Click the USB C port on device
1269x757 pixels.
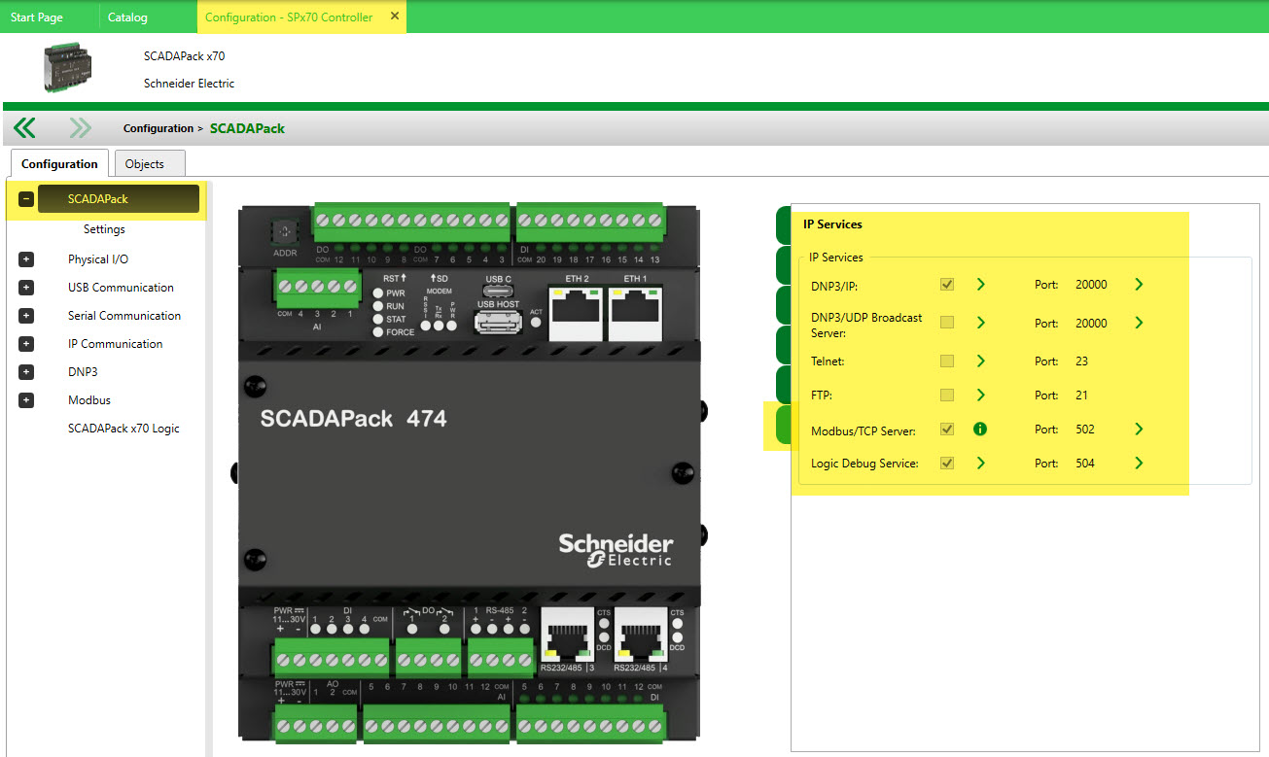(498, 291)
